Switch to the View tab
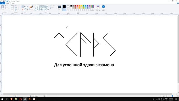This screenshot has width=179, height=101. 13,3
